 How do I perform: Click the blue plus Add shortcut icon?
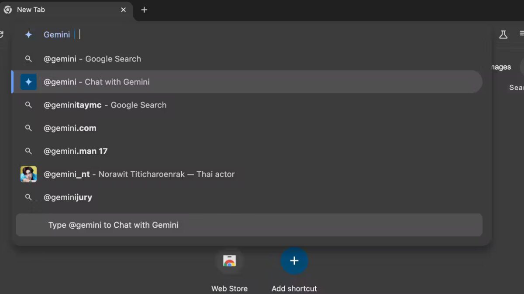point(294,261)
